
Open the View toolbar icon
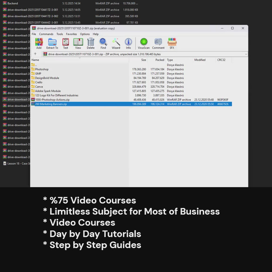point(78,44)
